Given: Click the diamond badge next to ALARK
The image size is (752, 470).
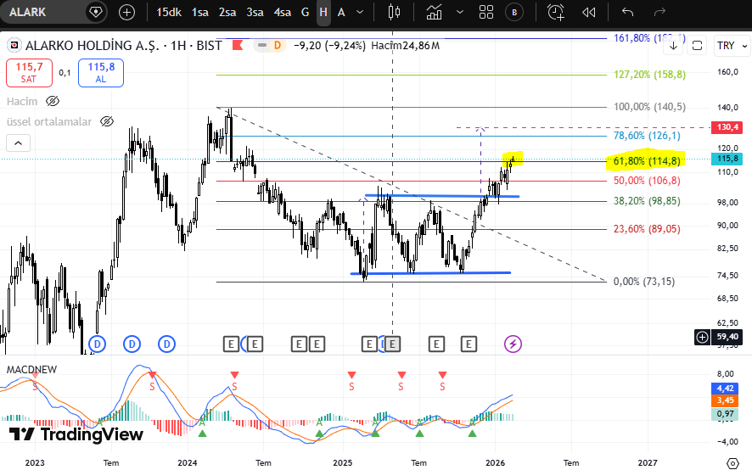Looking at the screenshot, I should [x=96, y=12].
